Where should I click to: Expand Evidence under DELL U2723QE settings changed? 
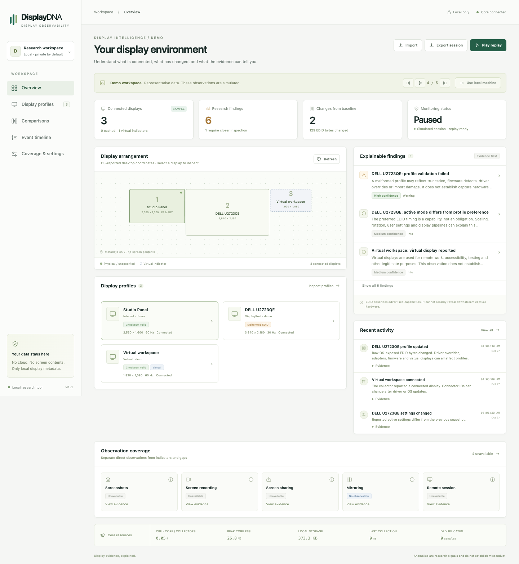[381, 427]
